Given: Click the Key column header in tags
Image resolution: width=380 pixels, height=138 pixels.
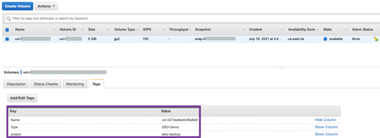Looking at the screenshot, I should tap(13, 111).
